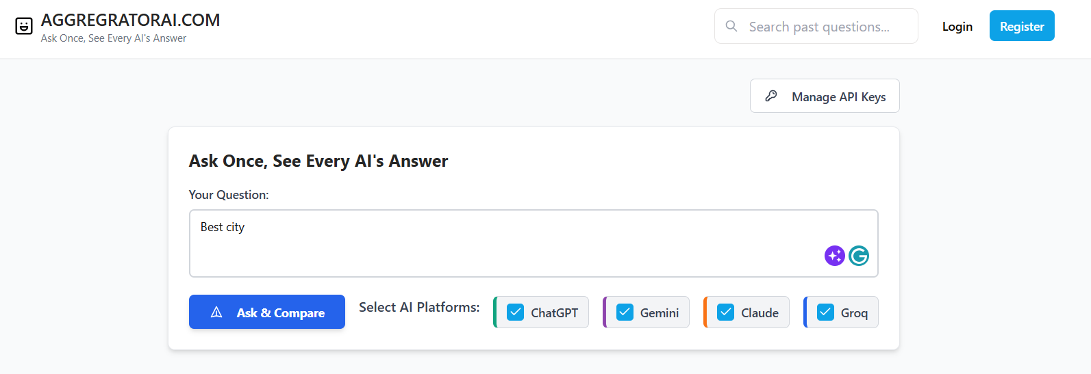The height and width of the screenshot is (374, 1091).
Task: Open the Login page
Action: tap(957, 27)
